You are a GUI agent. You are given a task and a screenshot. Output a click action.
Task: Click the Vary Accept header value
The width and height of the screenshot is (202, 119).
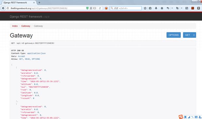coord(22,56)
